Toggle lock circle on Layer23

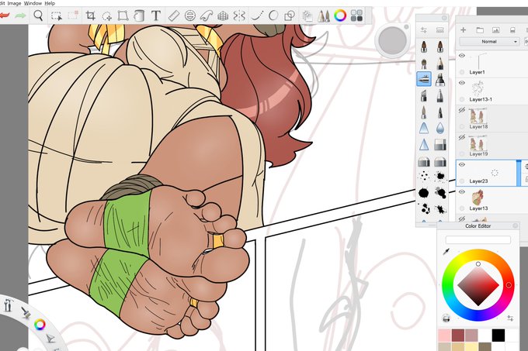click(462, 181)
